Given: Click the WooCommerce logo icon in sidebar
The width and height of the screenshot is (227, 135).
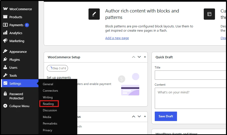Looking at the screenshot, I should pyautogui.click(x=5, y=9).
